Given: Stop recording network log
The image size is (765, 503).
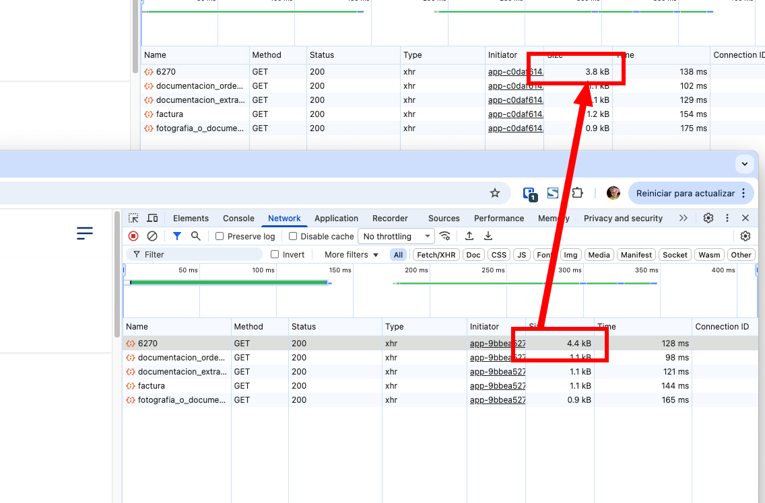Looking at the screenshot, I should click(x=133, y=236).
